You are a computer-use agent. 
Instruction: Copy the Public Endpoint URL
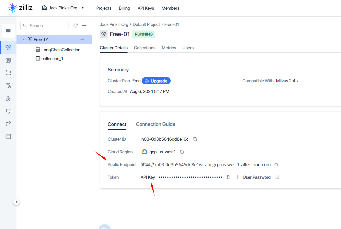pyautogui.click(x=276, y=165)
